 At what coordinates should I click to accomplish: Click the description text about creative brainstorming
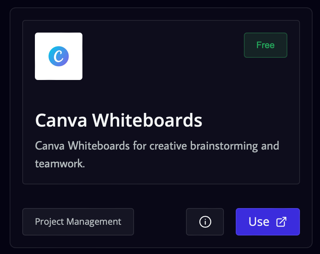click(157, 154)
